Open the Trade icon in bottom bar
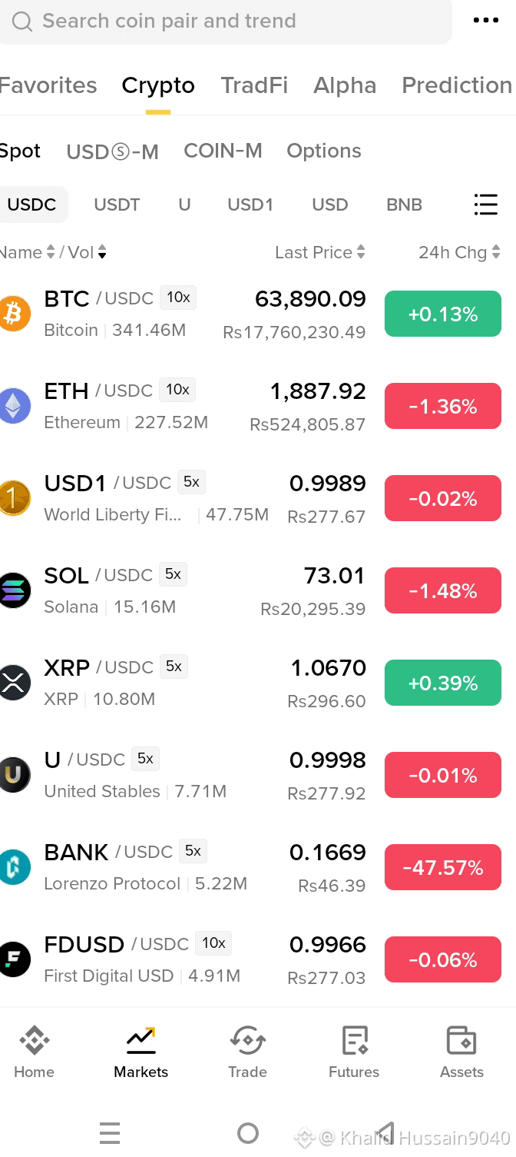Screen dimensions: 516x1157 (247, 1052)
